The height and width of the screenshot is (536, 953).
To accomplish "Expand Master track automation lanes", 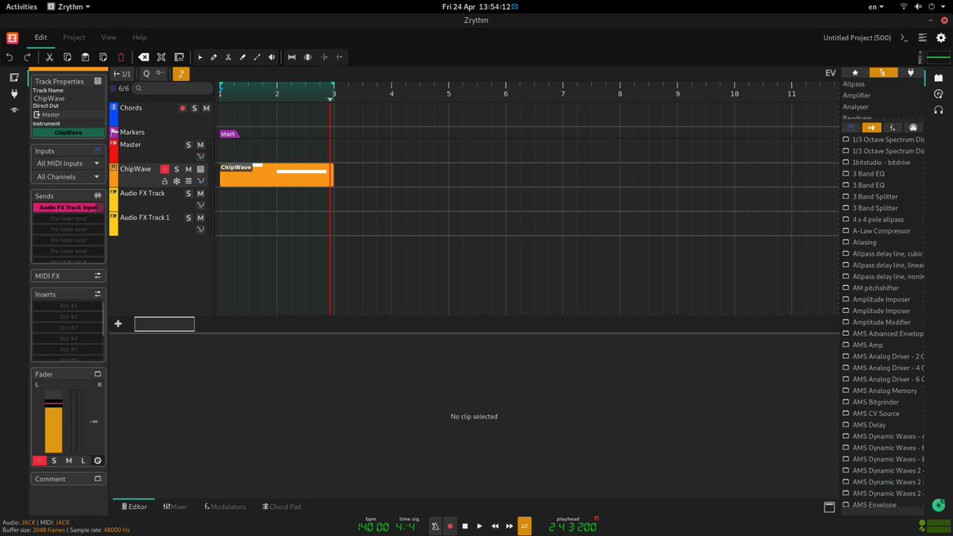I will [x=200, y=156].
